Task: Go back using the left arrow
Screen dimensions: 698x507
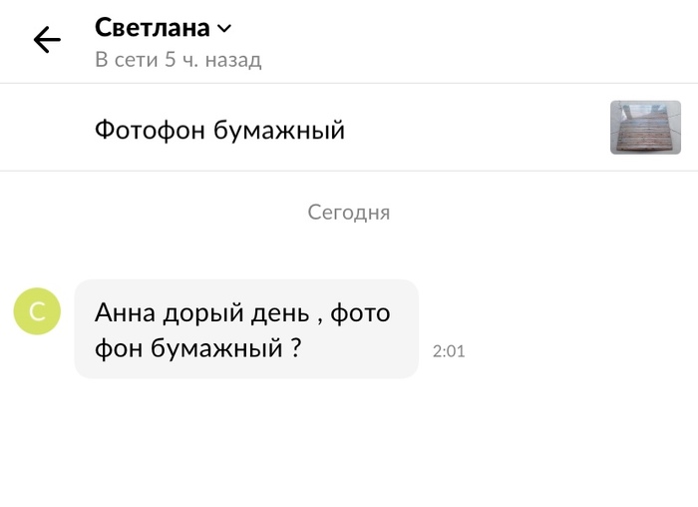Action: pyautogui.click(x=47, y=40)
